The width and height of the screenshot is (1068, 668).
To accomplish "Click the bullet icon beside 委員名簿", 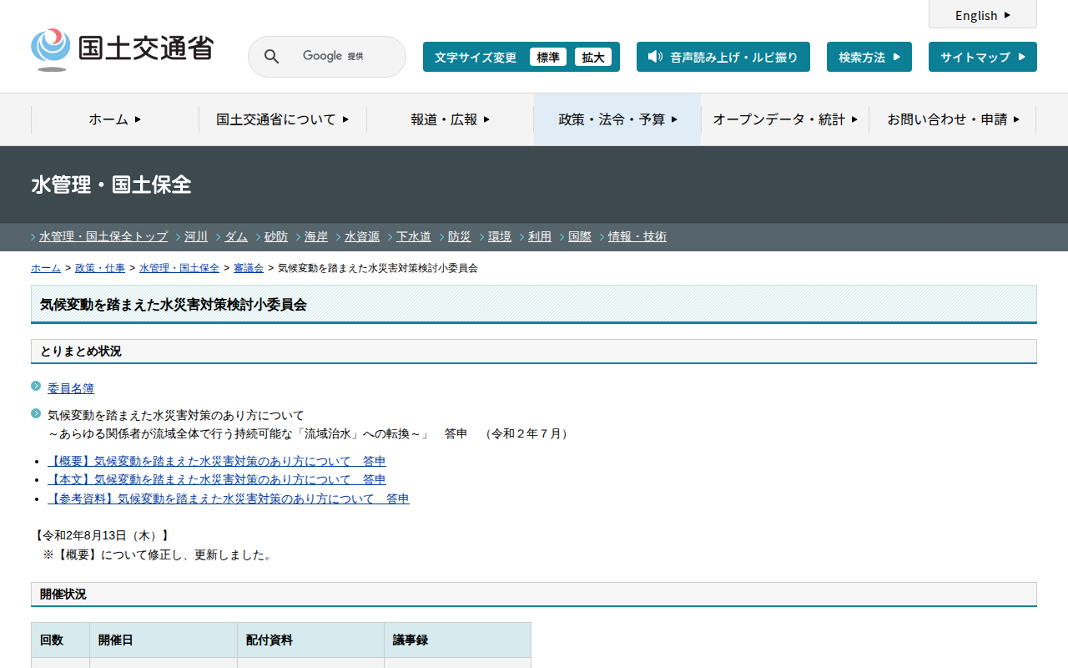I will 36,386.
